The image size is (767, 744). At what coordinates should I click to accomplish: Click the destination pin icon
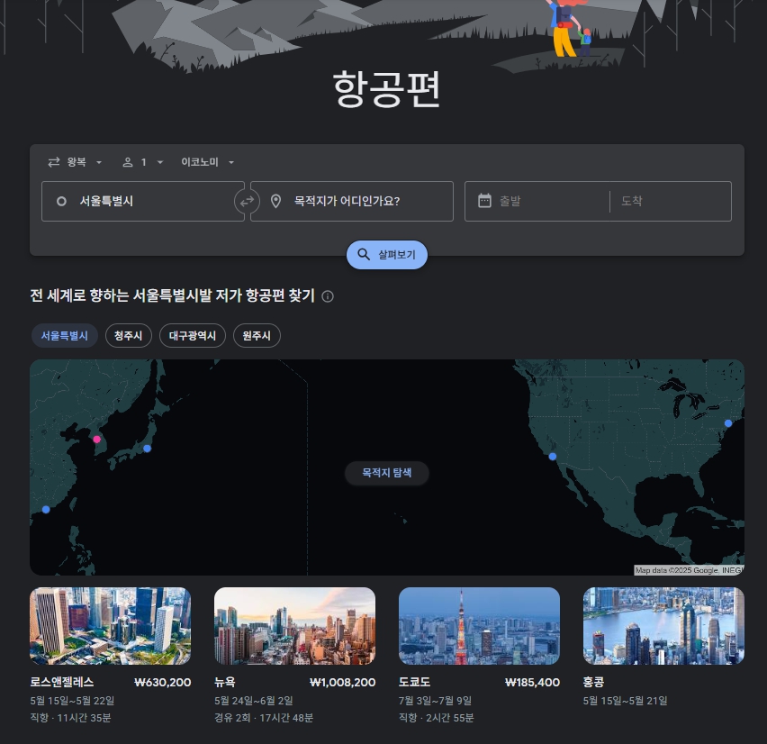point(275,201)
